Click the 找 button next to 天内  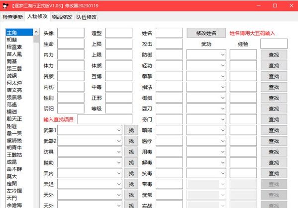131,173
